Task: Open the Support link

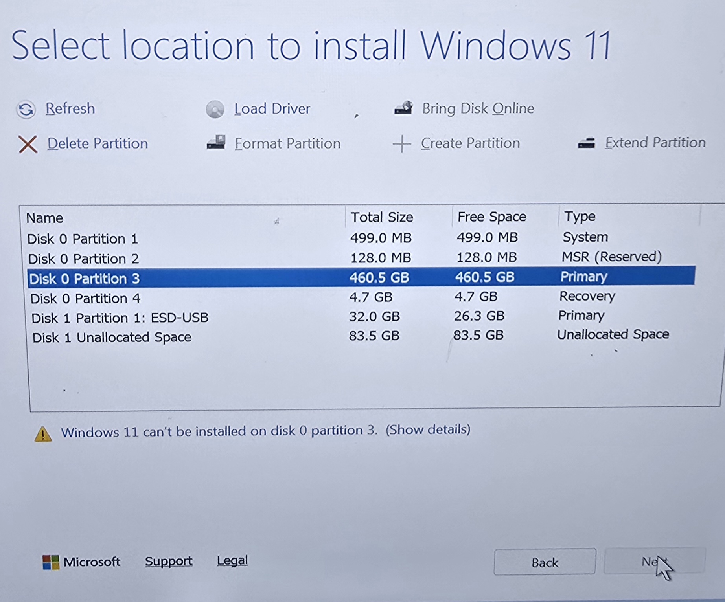Action: [169, 561]
